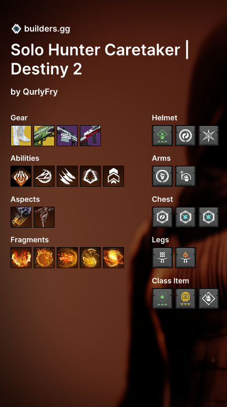Click the grenade Arms mod icon

185,176
